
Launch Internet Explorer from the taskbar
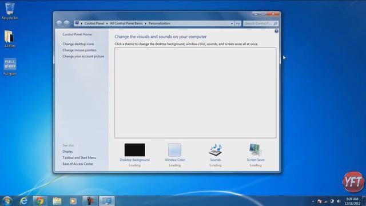(24, 201)
